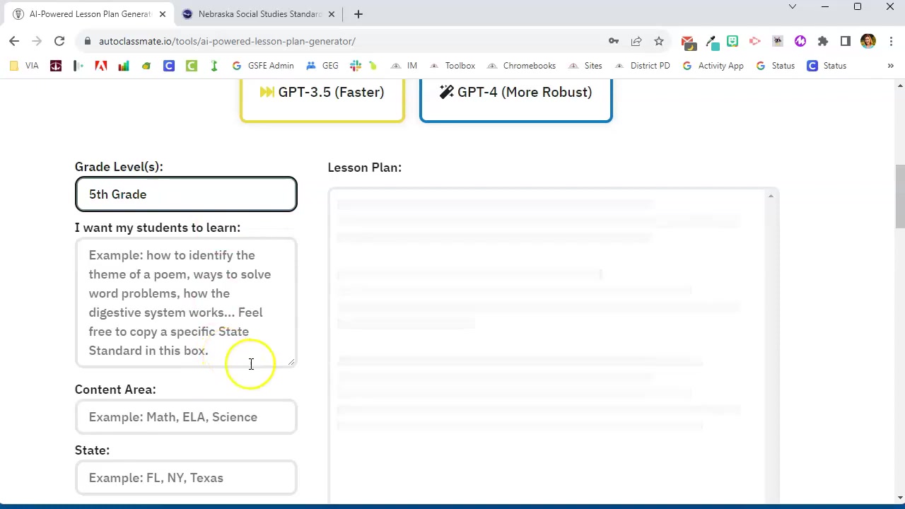Click the Slack bookmark icon
Image resolution: width=905 pixels, height=509 pixels.
click(x=356, y=66)
